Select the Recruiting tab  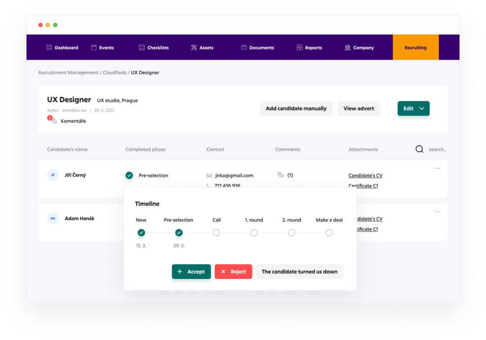(x=416, y=47)
